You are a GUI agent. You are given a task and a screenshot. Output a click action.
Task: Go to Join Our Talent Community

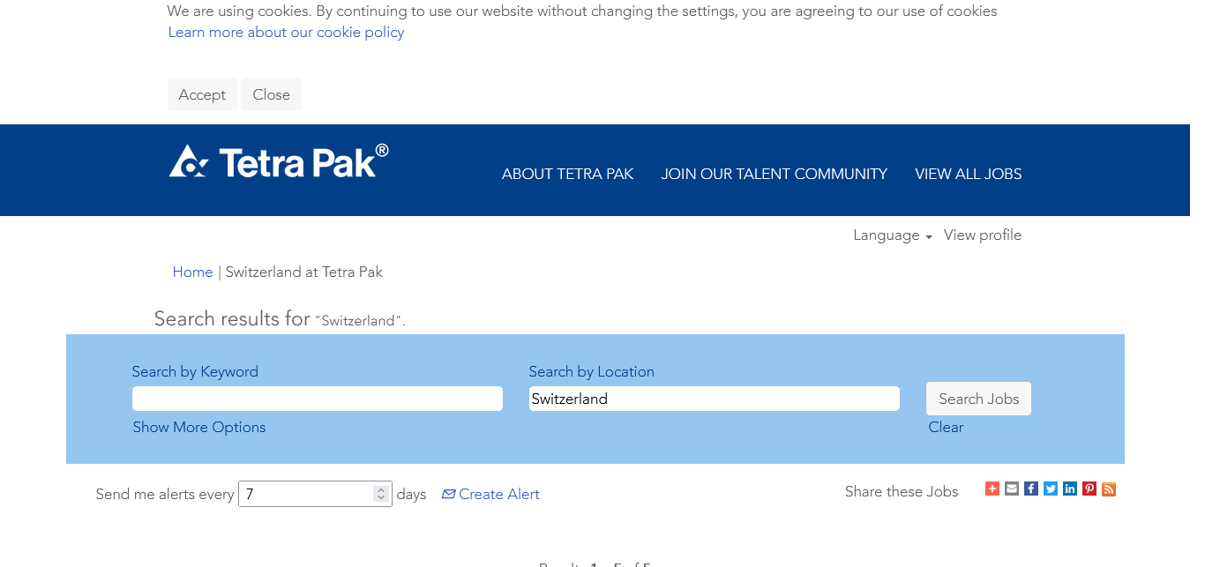click(775, 174)
